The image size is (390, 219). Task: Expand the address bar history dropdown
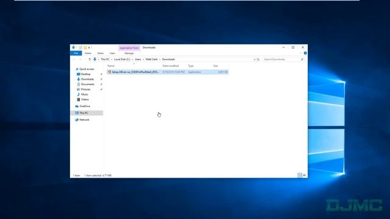254,60
